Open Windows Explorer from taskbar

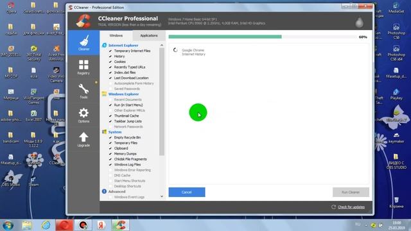point(27,225)
